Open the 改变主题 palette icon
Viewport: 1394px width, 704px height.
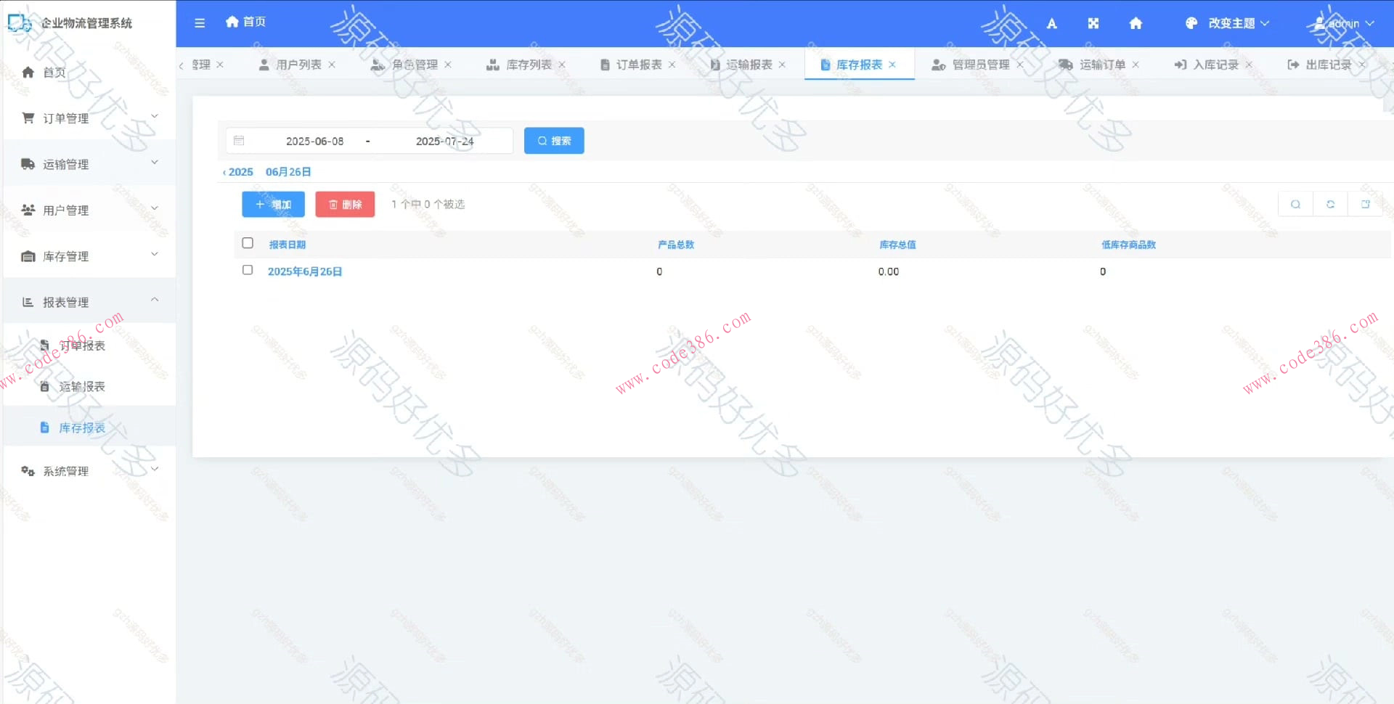click(x=1191, y=23)
